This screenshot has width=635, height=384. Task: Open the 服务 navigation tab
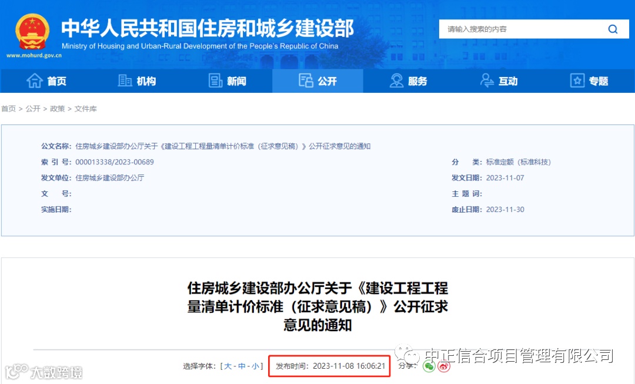(408, 81)
